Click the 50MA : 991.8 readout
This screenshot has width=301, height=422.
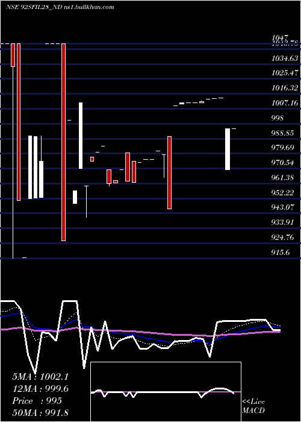40,413
